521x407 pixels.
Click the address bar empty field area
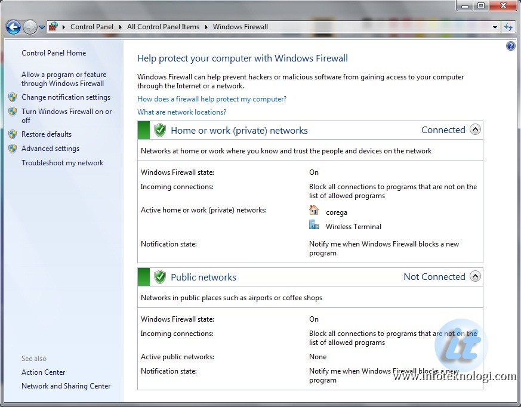tap(379, 27)
